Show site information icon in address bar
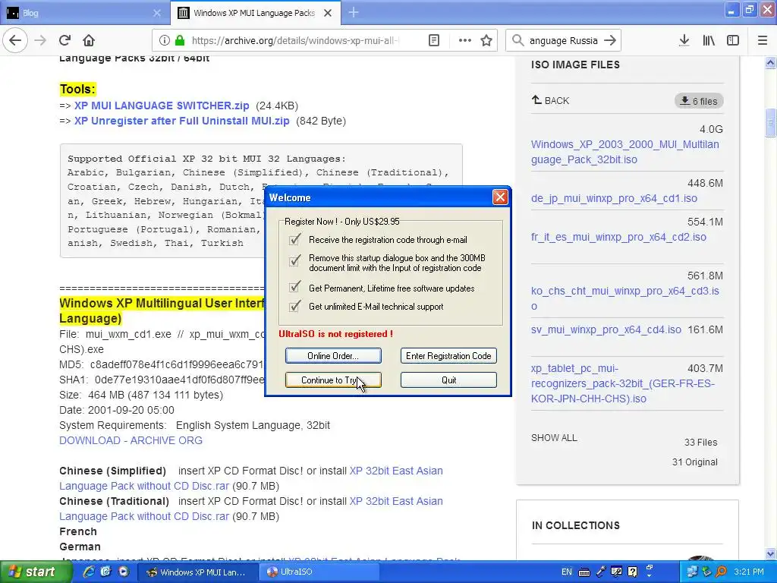The width and height of the screenshot is (777, 583). [165, 41]
